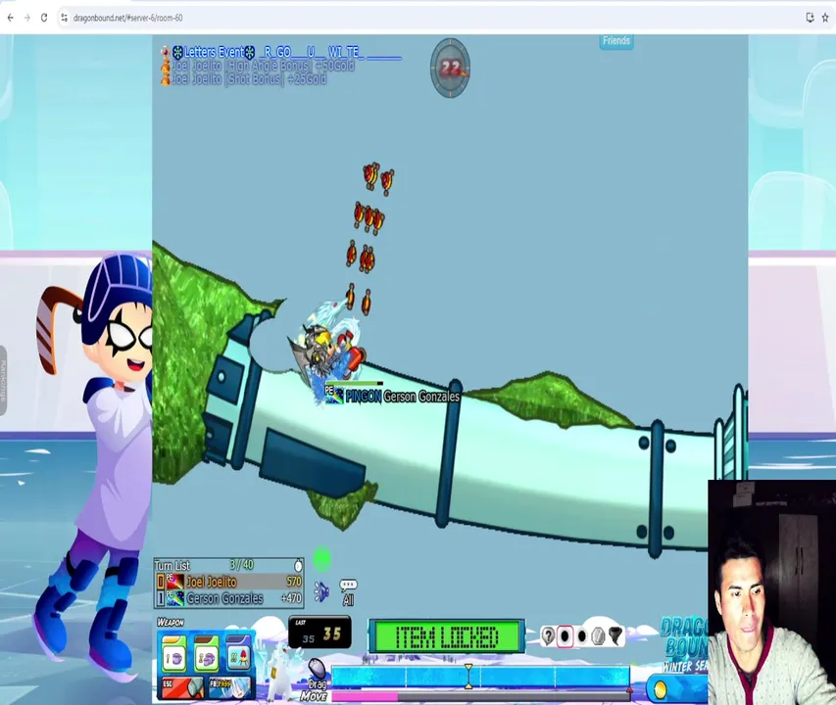Open the site information icon beside the URL

point(64,18)
